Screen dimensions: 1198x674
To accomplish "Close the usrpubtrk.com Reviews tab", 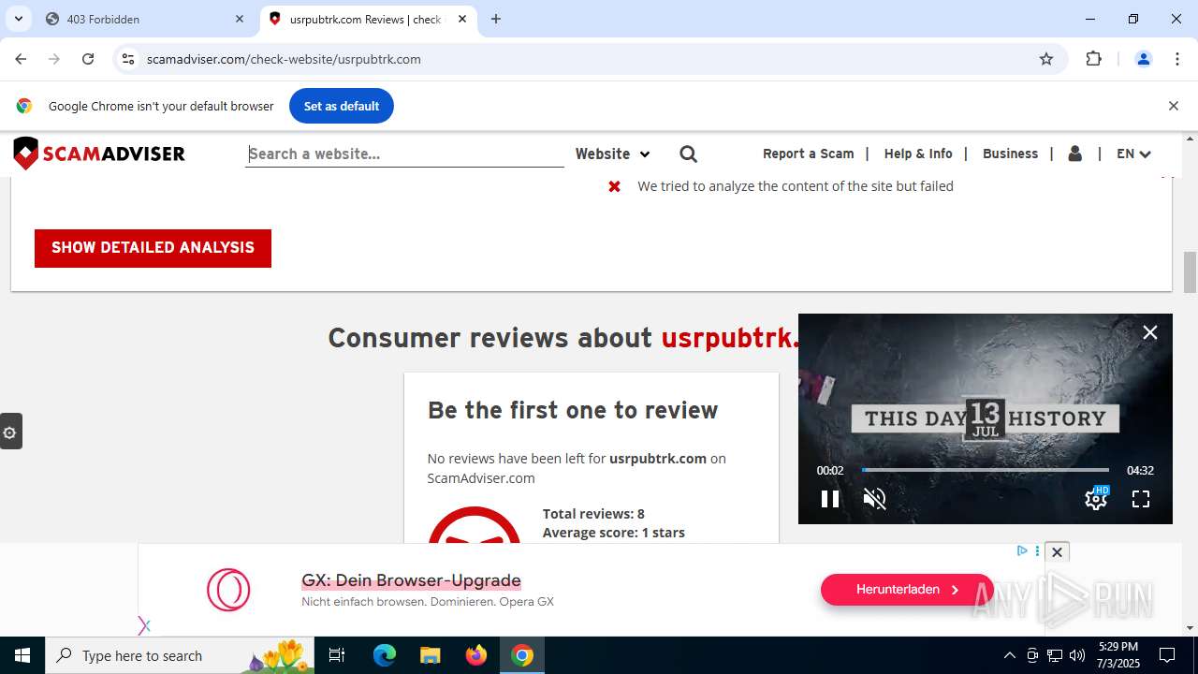I will click(462, 19).
